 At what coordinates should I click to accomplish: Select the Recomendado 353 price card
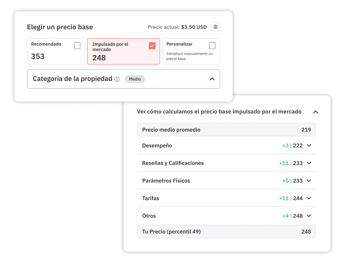click(50, 54)
